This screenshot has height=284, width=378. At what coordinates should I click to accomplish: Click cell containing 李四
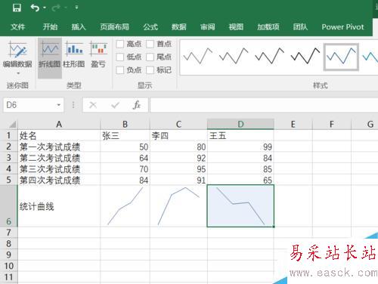coord(178,136)
